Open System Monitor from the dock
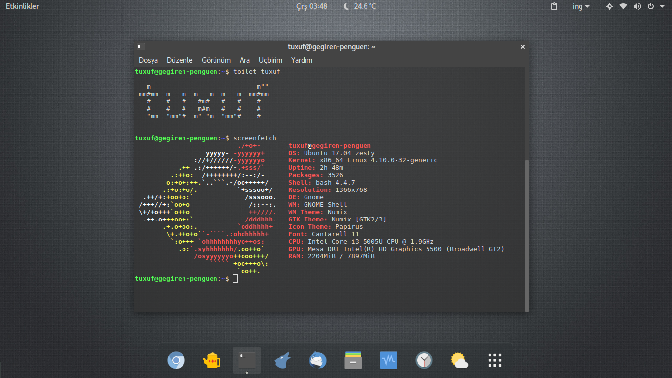This screenshot has height=378, width=672. click(x=389, y=360)
